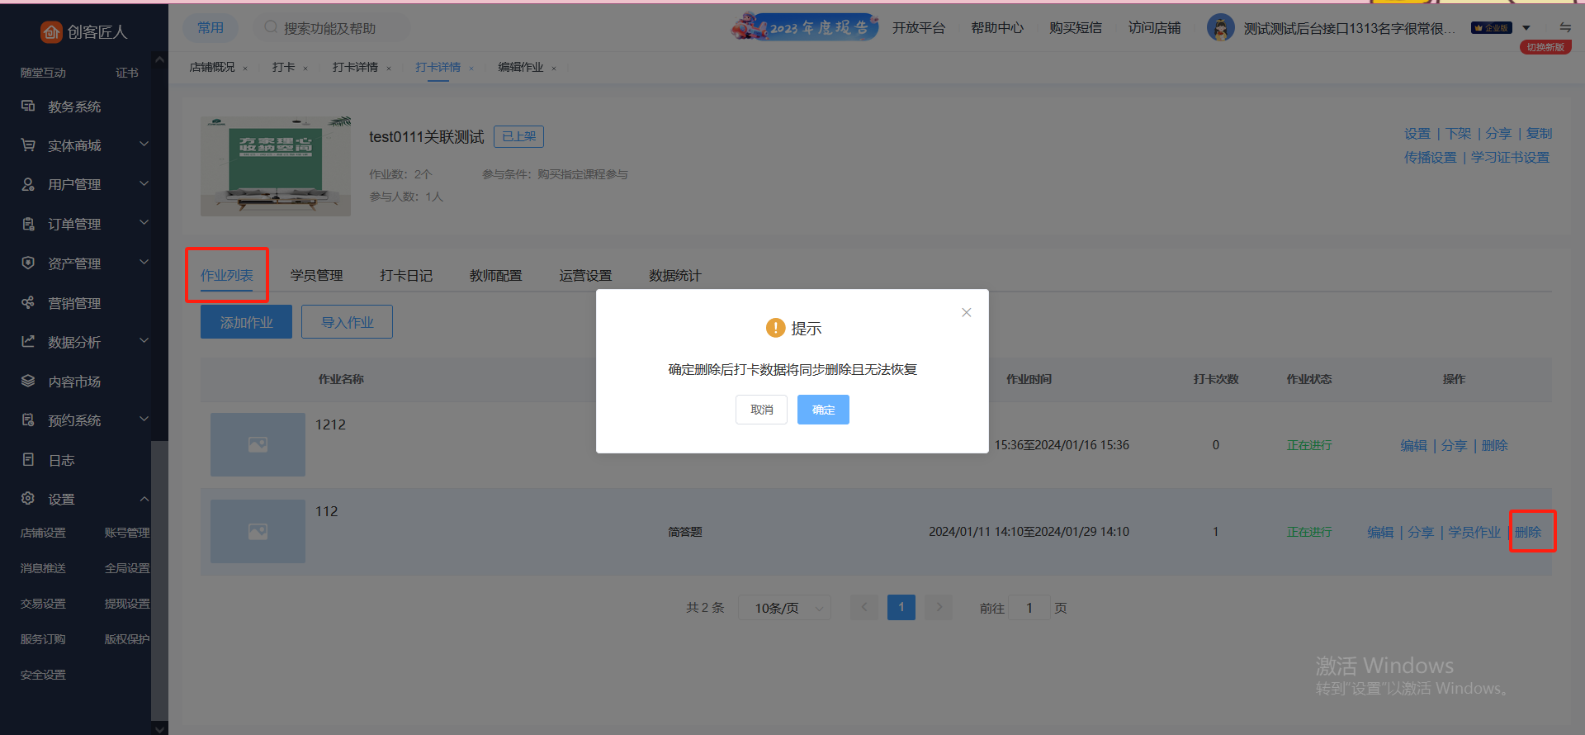The height and width of the screenshot is (735, 1585).
Task: Switch to the 学员管理 tab
Action: (x=316, y=275)
